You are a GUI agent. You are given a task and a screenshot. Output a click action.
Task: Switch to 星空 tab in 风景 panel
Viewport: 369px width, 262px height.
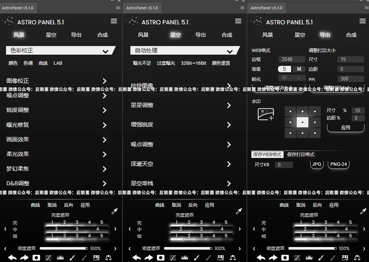51,35
